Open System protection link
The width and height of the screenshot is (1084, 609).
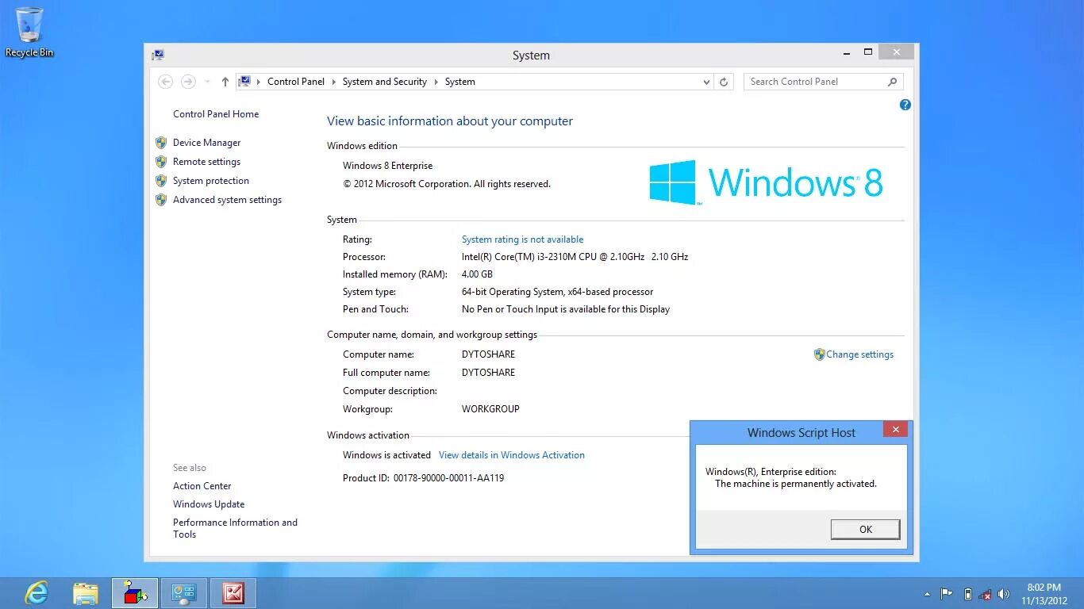click(x=211, y=181)
